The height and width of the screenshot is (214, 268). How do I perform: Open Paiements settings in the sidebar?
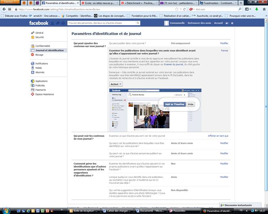click(40, 90)
